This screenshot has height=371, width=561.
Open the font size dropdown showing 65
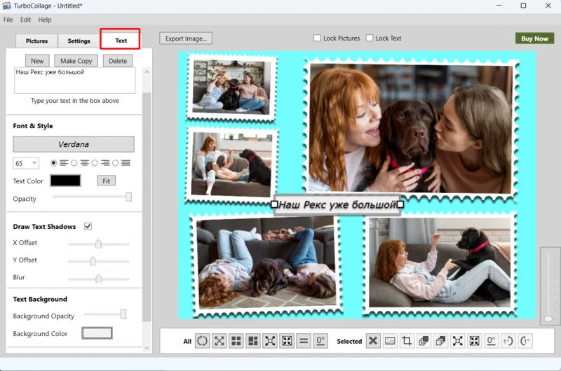pos(26,163)
